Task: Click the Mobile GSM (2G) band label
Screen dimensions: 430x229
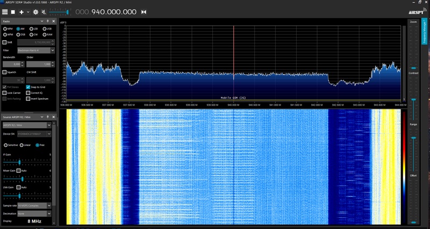Action: [x=233, y=98]
